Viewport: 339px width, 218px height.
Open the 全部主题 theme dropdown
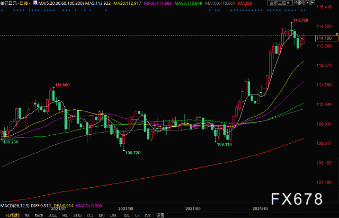(x=280, y=3)
